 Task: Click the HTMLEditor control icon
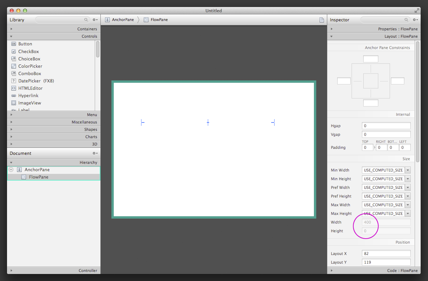[x=14, y=88]
